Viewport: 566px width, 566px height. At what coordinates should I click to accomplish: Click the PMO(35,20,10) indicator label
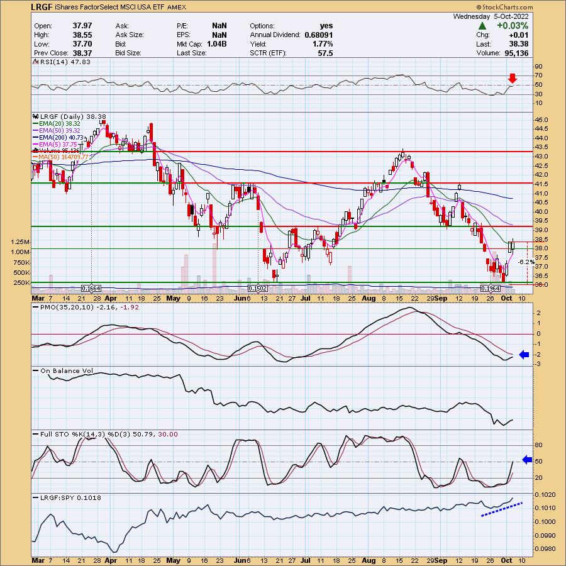(89, 307)
